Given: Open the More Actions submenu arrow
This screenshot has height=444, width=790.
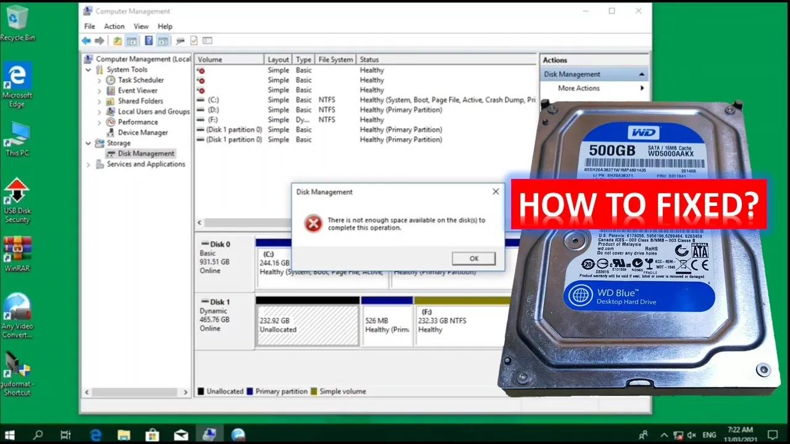Looking at the screenshot, I should point(642,88).
